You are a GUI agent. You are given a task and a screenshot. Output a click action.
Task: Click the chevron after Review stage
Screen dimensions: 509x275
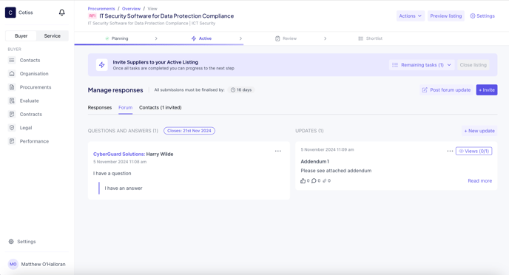point(326,38)
